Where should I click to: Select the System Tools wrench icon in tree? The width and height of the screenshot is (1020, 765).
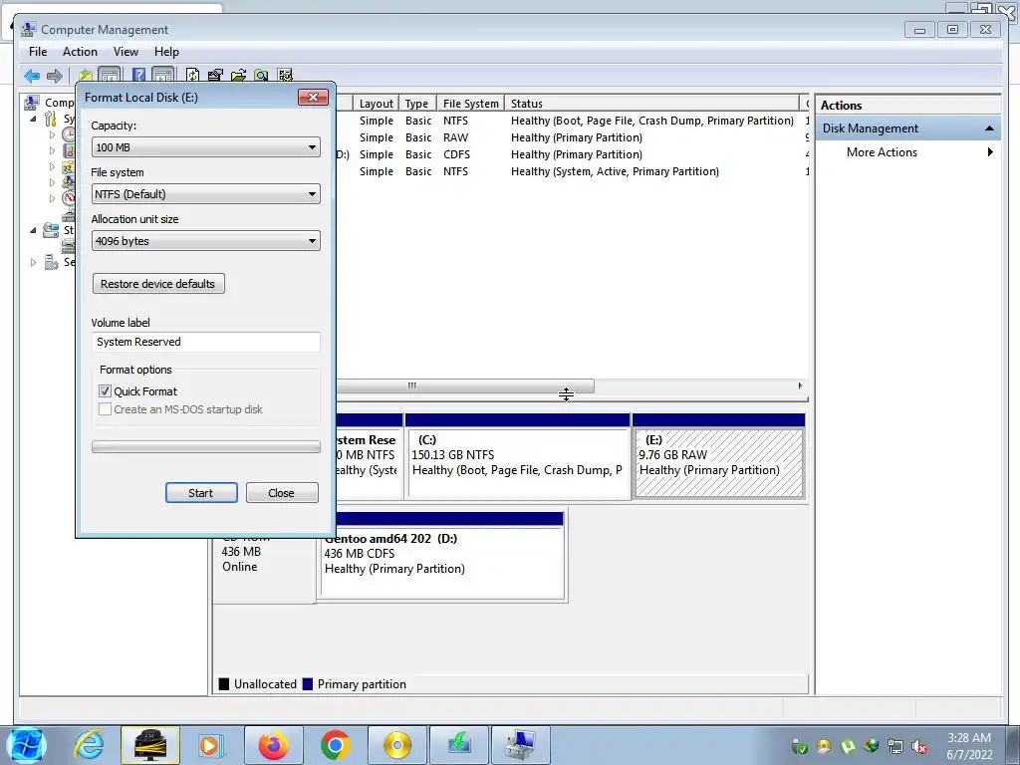coord(51,119)
